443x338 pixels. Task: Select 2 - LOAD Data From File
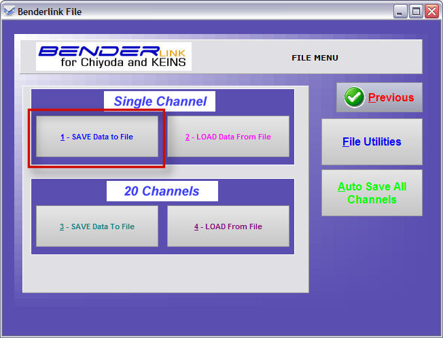228,137
